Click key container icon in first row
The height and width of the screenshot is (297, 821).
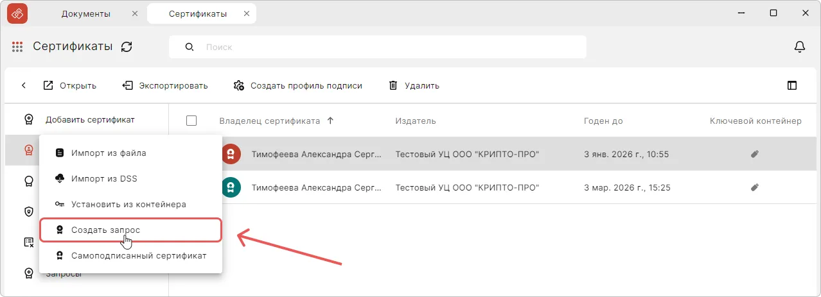tap(755, 154)
